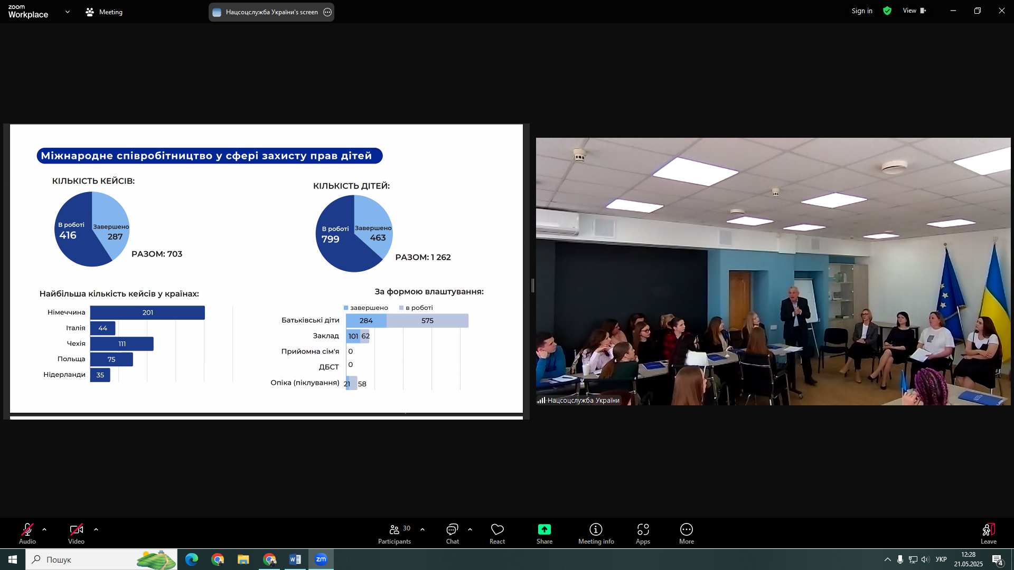Open the Apps panel
Viewport: 1014px width, 570px height.
pyautogui.click(x=643, y=533)
